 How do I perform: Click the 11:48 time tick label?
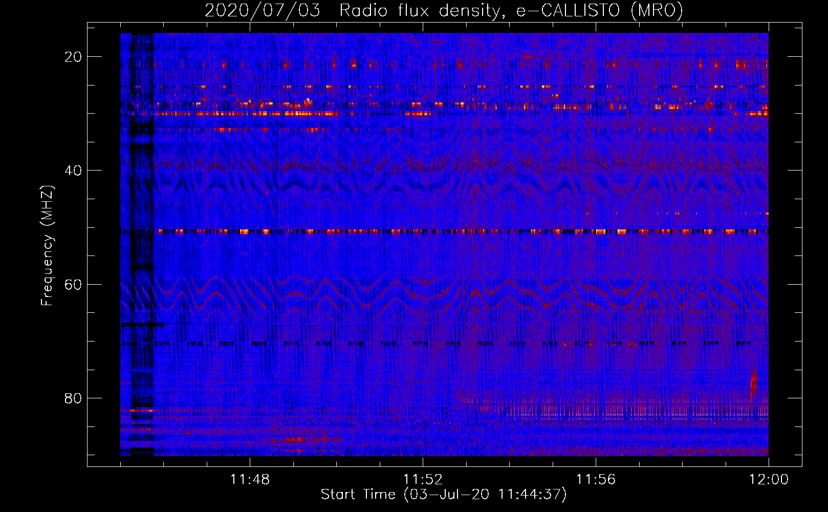click(250, 480)
